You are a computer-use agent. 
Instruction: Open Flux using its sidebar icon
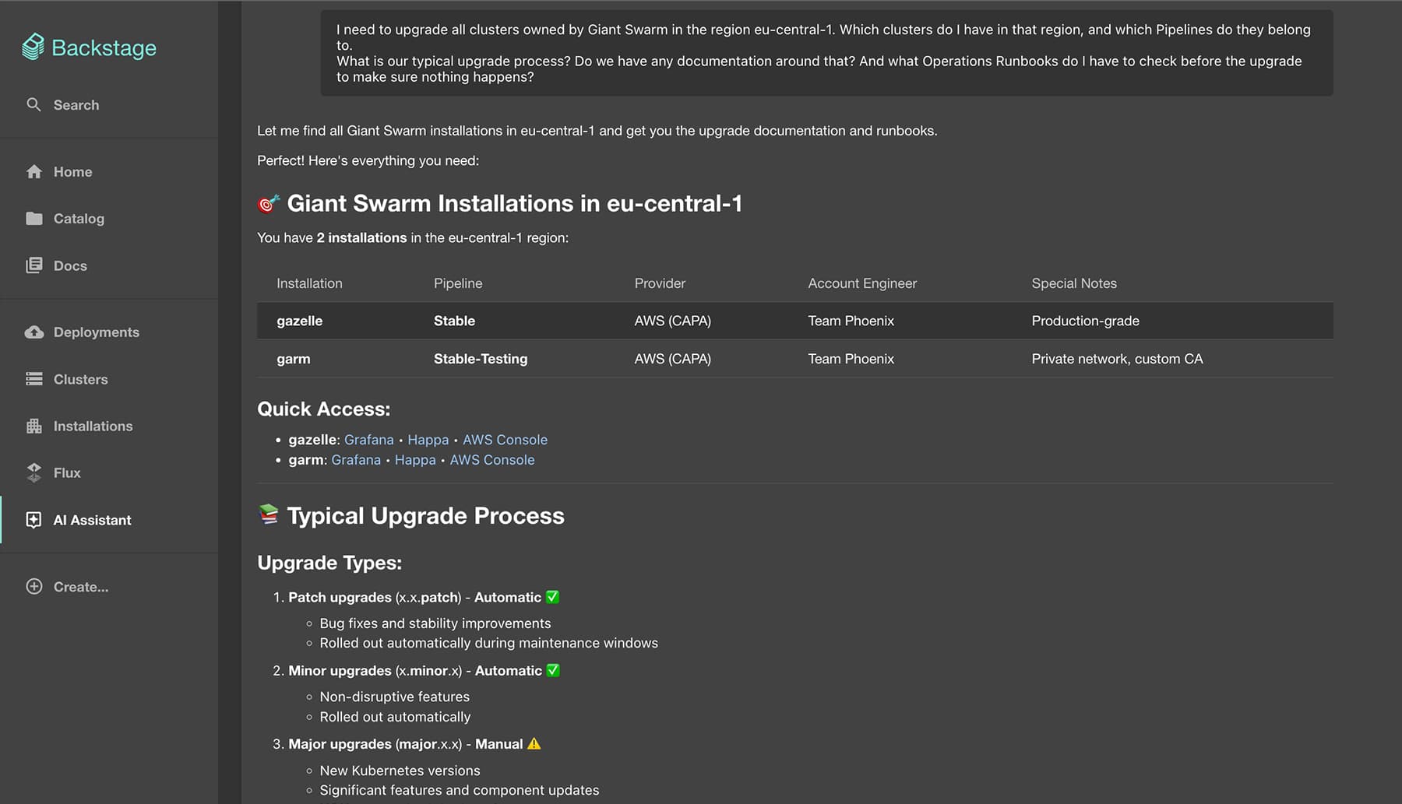pyautogui.click(x=34, y=472)
